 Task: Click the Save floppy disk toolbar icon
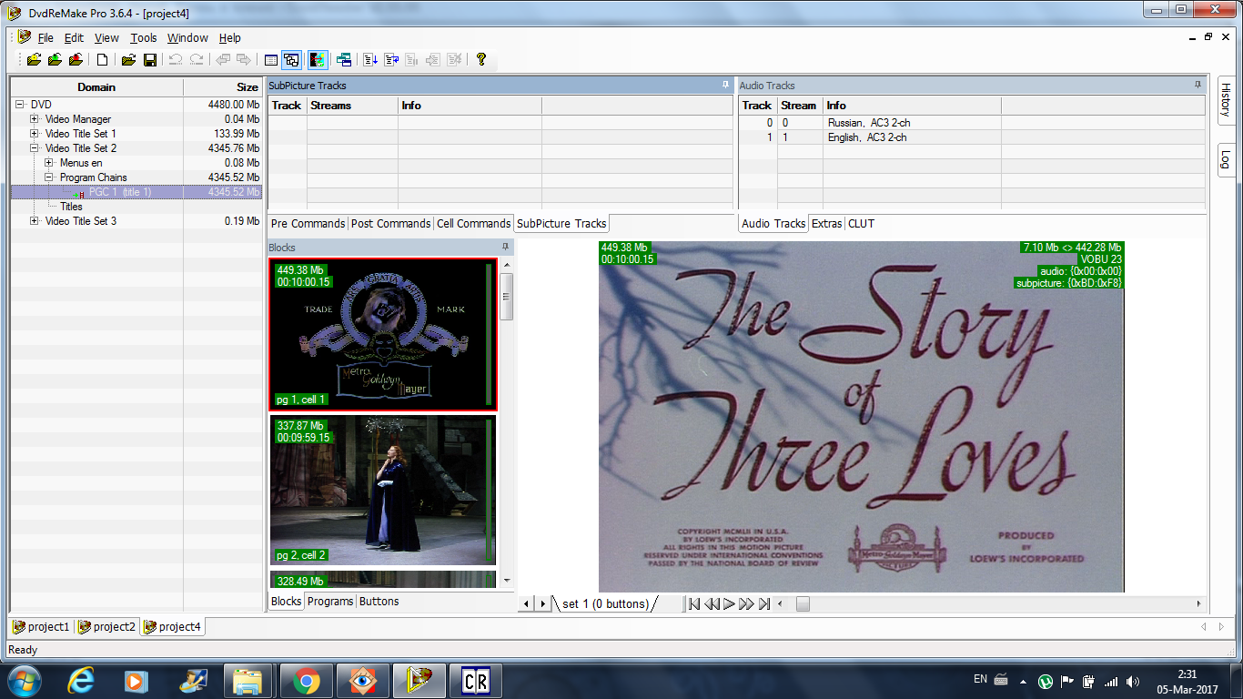[x=150, y=60]
